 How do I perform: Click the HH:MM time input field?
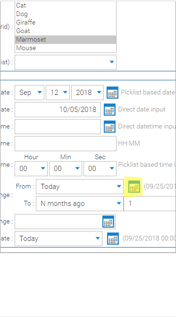click(x=66, y=144)
